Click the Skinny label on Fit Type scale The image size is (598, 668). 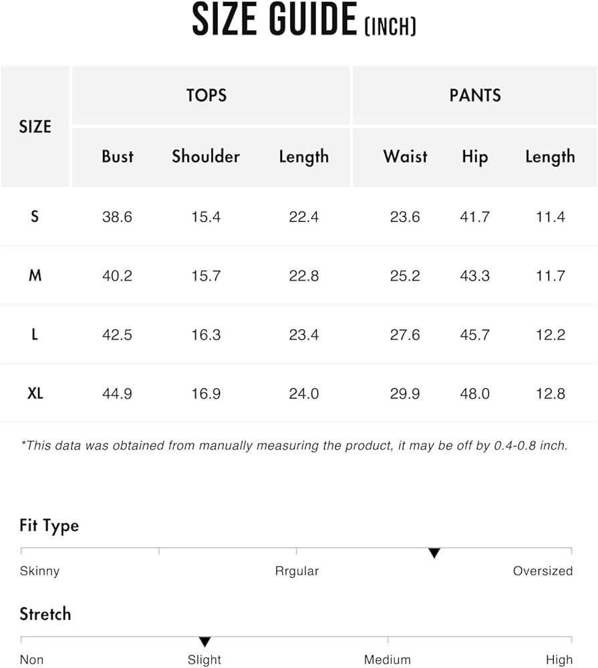[x=39, y=571]
